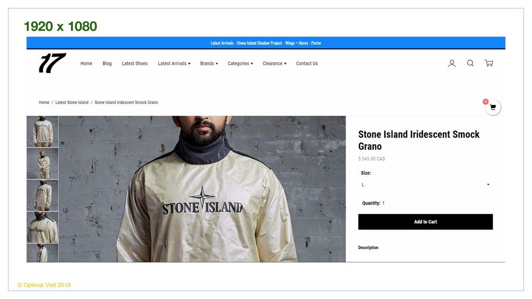532x299 pixels.
Task: Select the fourth thumbnail showing logo close-up
Action: coord(43,227)
